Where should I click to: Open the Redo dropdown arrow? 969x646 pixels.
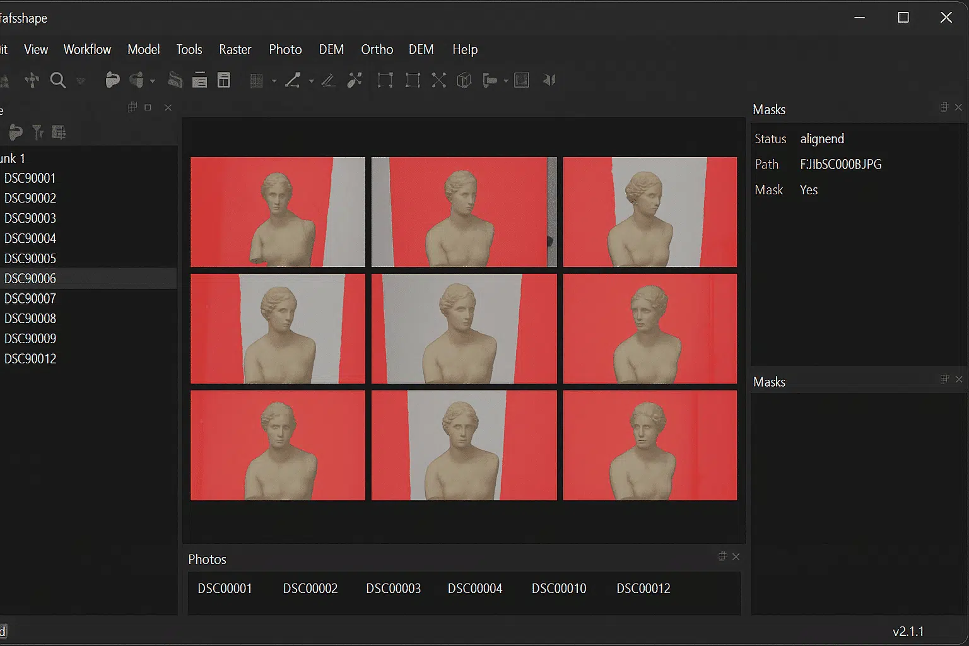151,81
